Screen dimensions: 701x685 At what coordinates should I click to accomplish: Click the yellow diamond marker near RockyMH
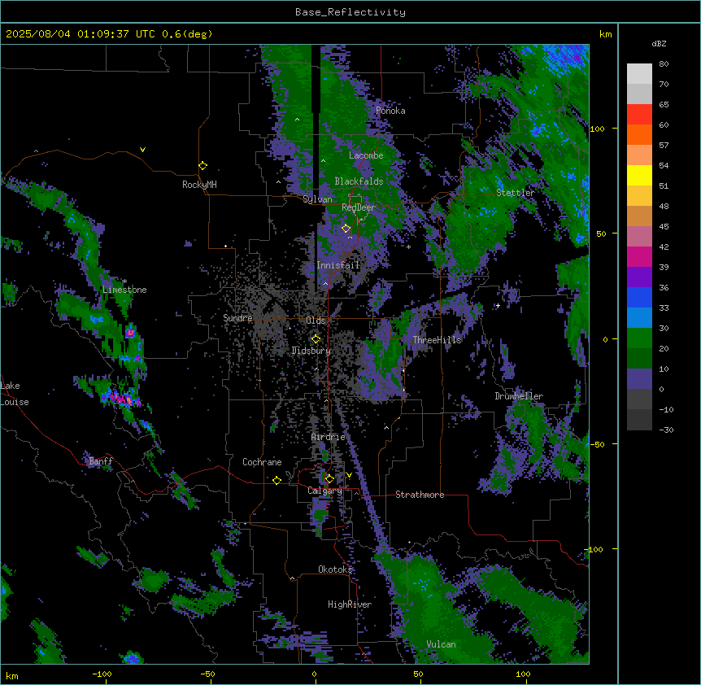tap(202, 165)
